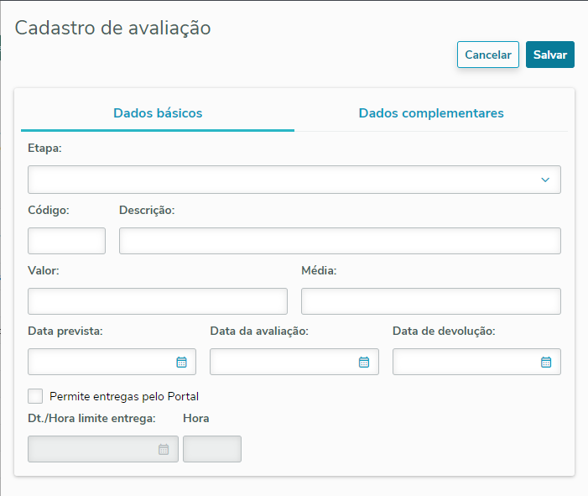
Task: Open calendar icon for Data de devolução
Action: (x=546, y=362)
